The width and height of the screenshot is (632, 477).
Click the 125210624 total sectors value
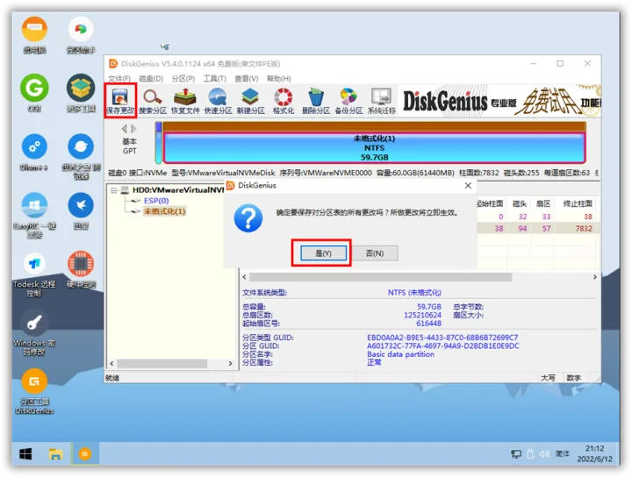tap(422, 315)
